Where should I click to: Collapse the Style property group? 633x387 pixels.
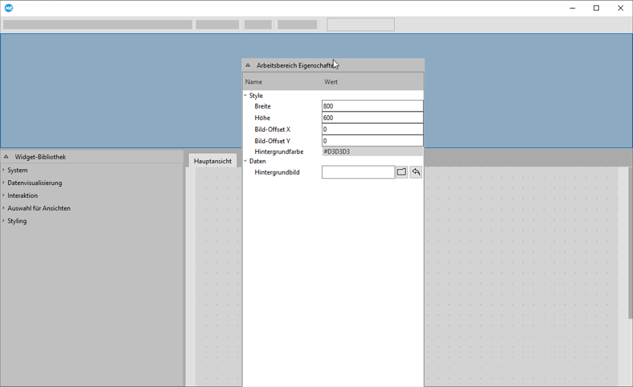pyautogui.click(x=246, y=95)
